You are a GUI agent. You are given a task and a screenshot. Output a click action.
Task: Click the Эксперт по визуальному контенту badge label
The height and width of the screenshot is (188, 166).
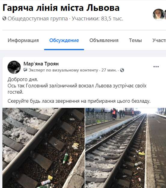(x=63, y=70)
